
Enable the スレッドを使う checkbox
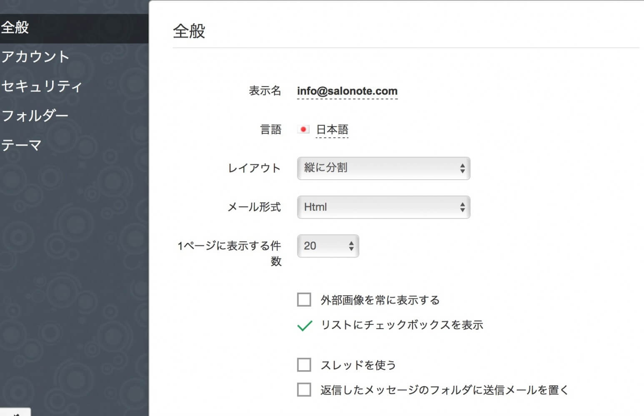(x=304, y=365)
